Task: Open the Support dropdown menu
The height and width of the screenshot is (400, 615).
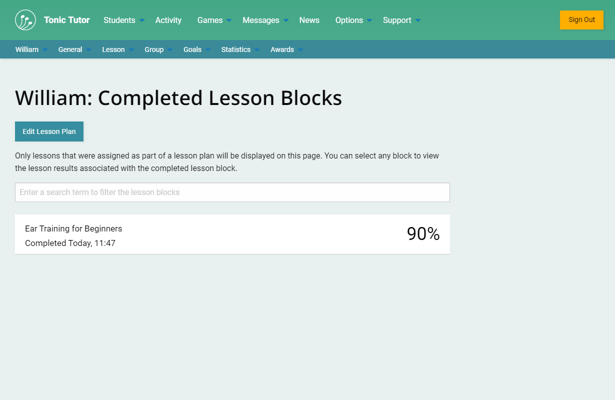Action: [x=401, y=20]
